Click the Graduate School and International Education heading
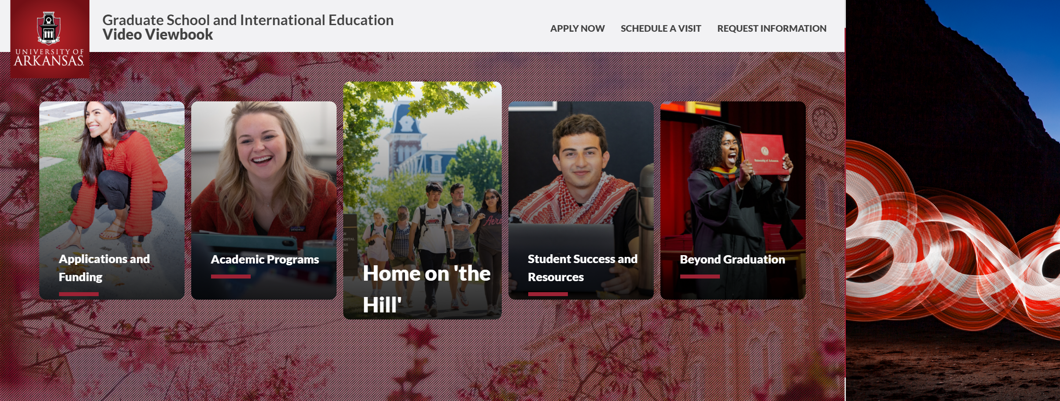1060x401 pixels. point(248,20)
